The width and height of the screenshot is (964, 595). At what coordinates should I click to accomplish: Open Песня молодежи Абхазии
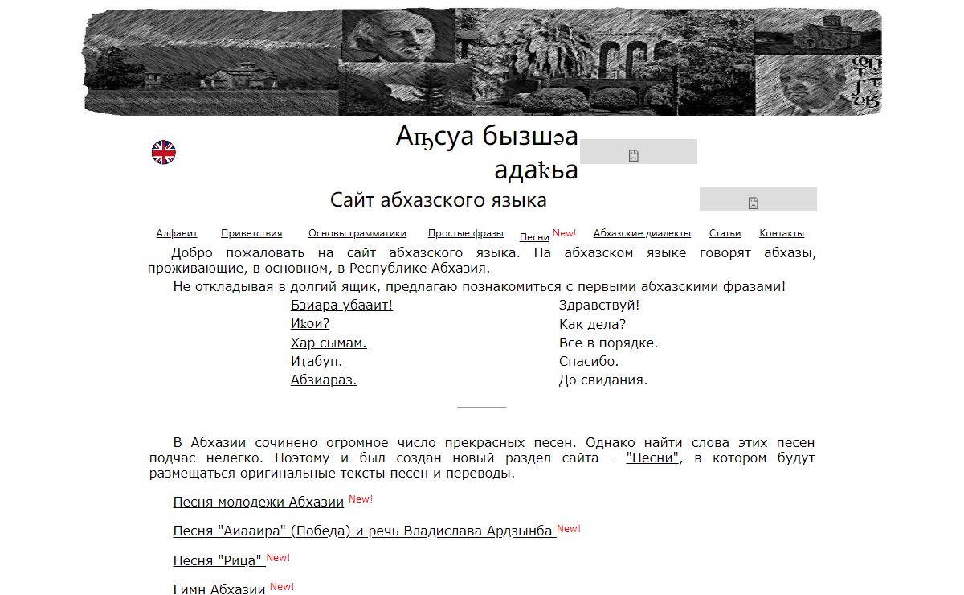[x=259, y=502]
